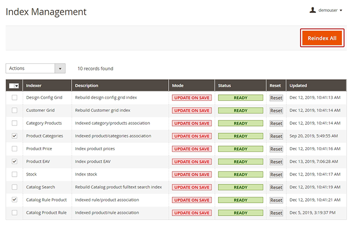Screen dimensions: 355x228
Task: Tick the Stock indexer checkbox
Action: (x=15, y=174)
